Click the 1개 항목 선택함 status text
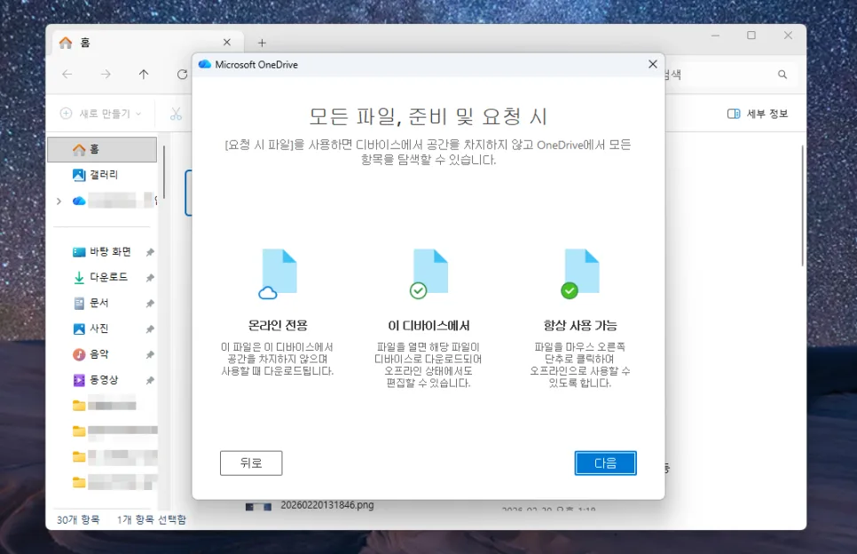 pyautogui.click(x=152, y=519)
